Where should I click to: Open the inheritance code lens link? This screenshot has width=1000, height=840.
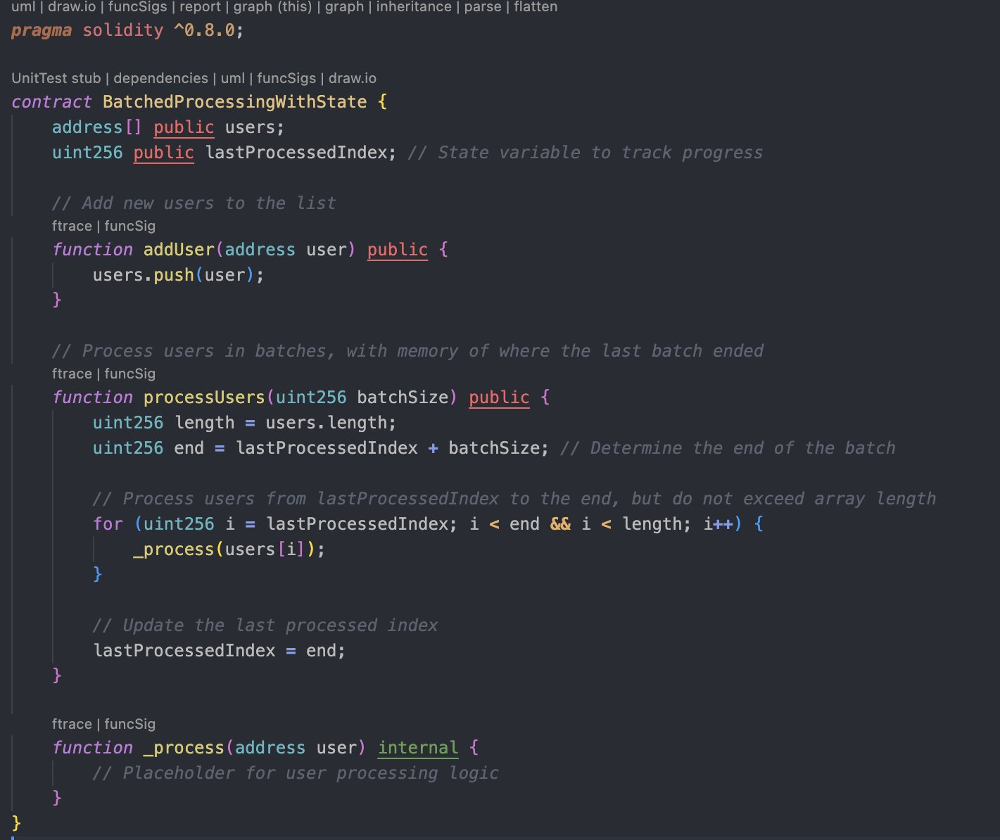tap(414, 7)
